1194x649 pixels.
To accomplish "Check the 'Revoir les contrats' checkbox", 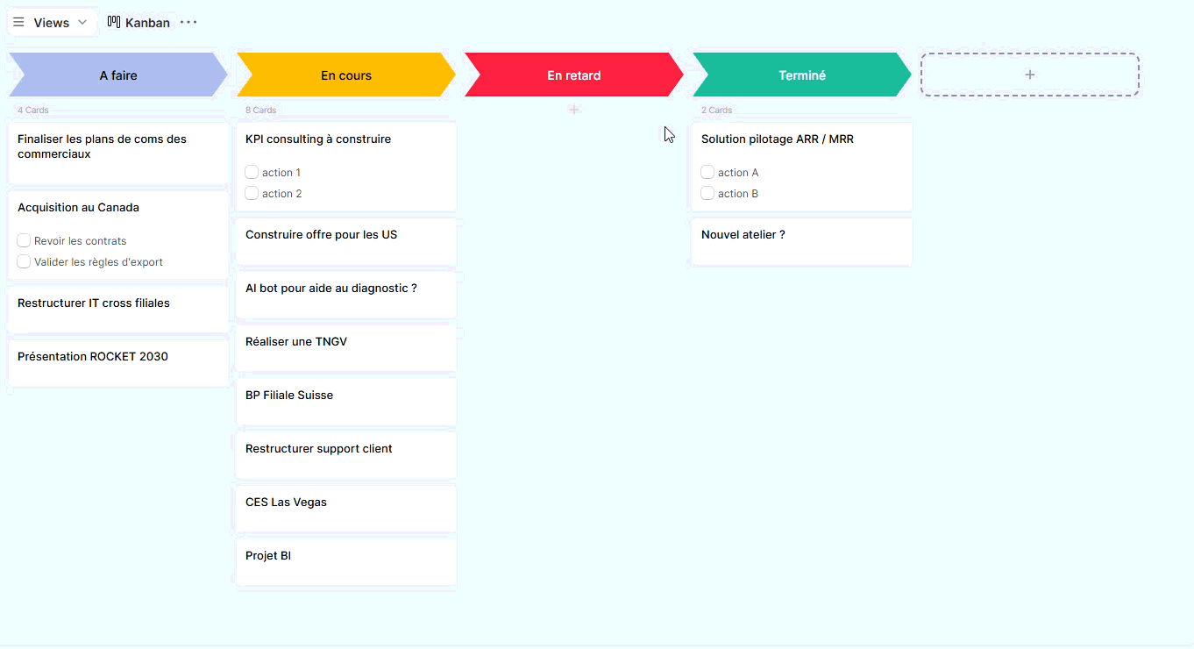I will (x=24, y=240).
